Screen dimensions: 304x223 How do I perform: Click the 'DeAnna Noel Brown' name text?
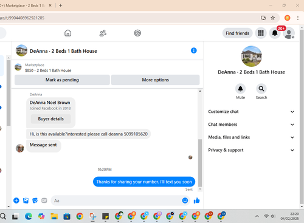point(50,103)
